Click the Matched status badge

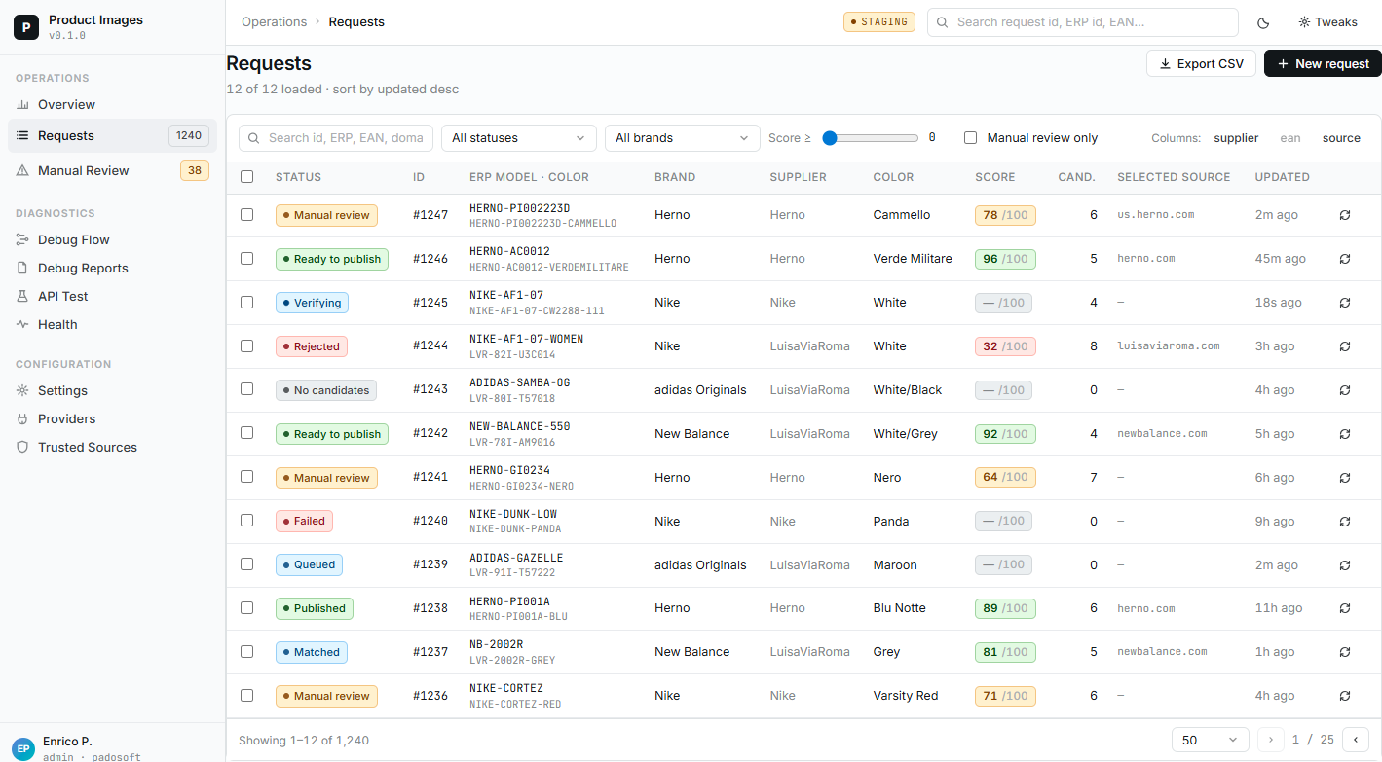click(312, 652)
